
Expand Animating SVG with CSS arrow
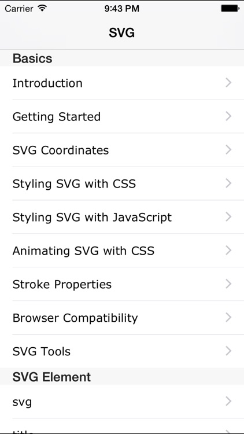(228, 250)
